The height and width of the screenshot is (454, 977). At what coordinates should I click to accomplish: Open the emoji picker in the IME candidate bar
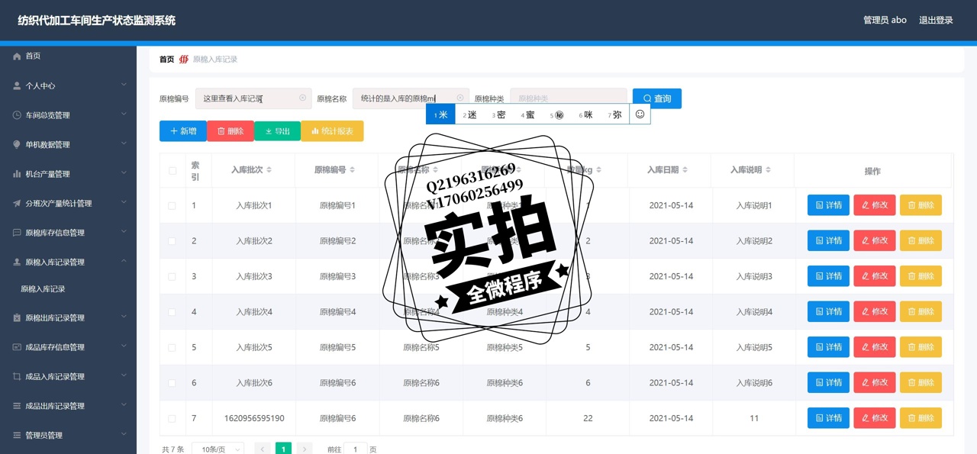click(x=640, y=114)
